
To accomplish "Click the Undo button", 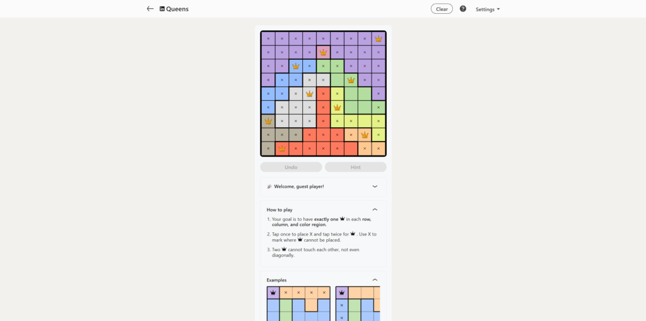I will 291,167.
